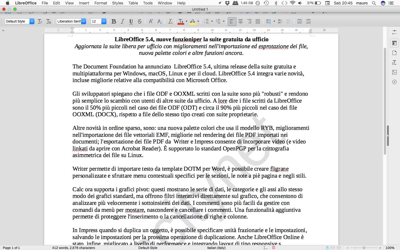The image size is (400, 250).
Task: Zoom out with minus button
Action: [x=347, y=248]
